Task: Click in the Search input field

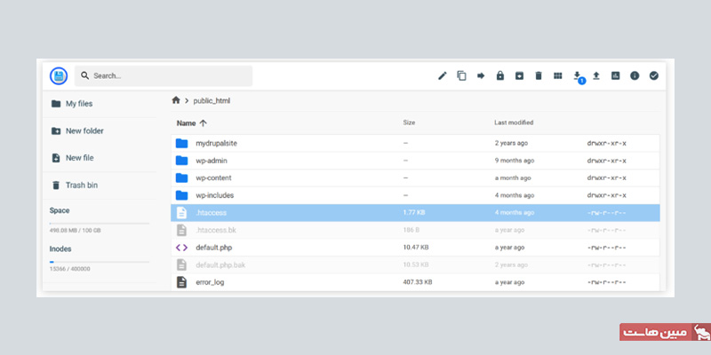Action: [x=169, y=76]
